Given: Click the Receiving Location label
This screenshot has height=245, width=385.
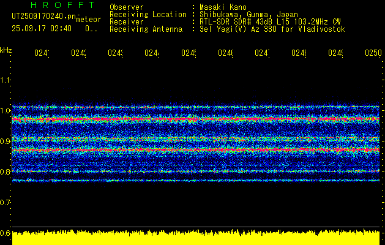Looking at the screenshot, I should [148, 14].
